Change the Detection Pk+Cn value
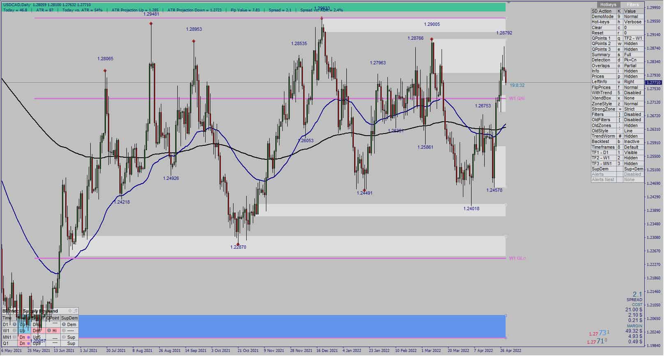This screenshot has width=664, height=356. point(633,60)
